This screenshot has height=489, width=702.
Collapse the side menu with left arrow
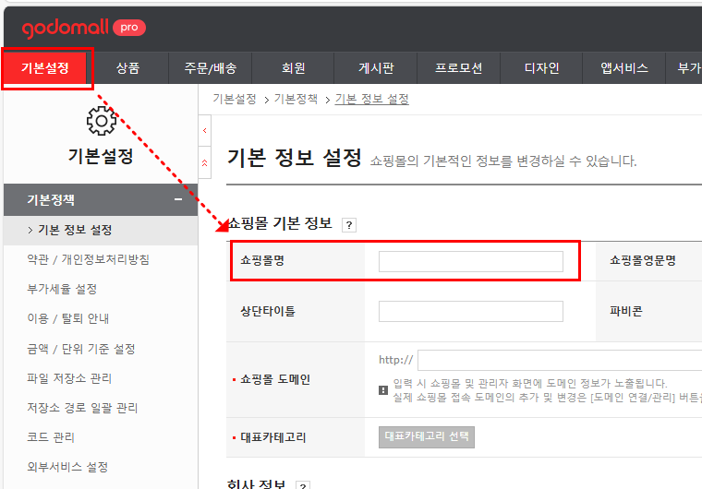pos(205,132)
